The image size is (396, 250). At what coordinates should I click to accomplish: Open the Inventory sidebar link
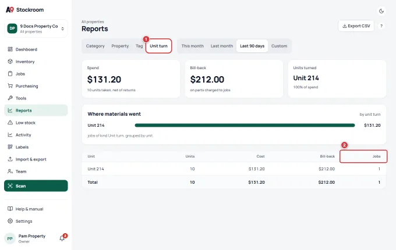[x=36, y=62]
